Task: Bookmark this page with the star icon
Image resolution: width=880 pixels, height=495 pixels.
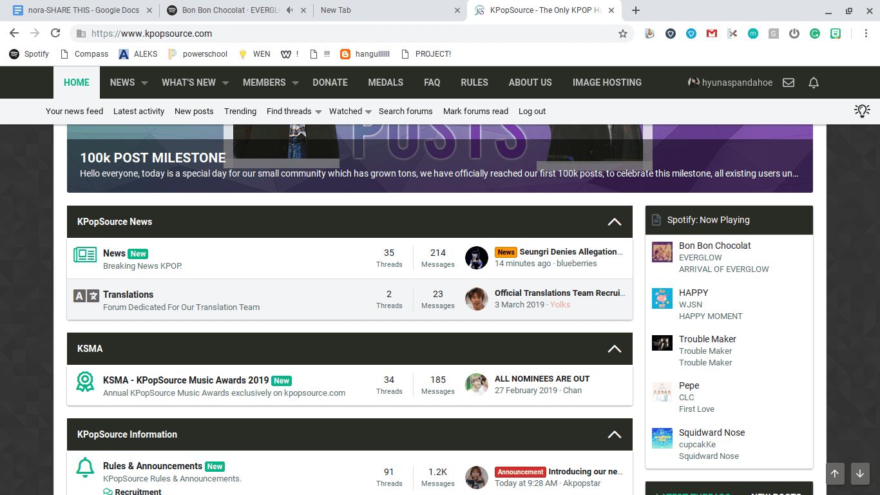Action: point(622,34)
